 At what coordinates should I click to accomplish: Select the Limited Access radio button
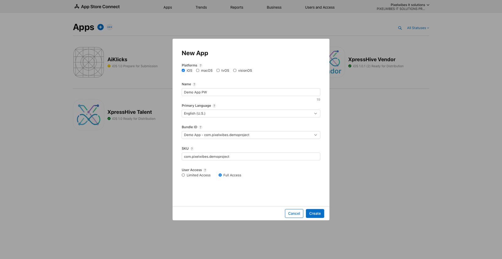(x=183, y=175)
